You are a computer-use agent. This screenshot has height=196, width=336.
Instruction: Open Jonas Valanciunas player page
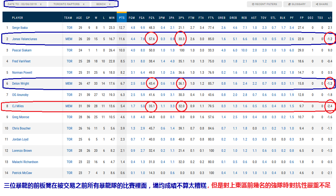24,39
